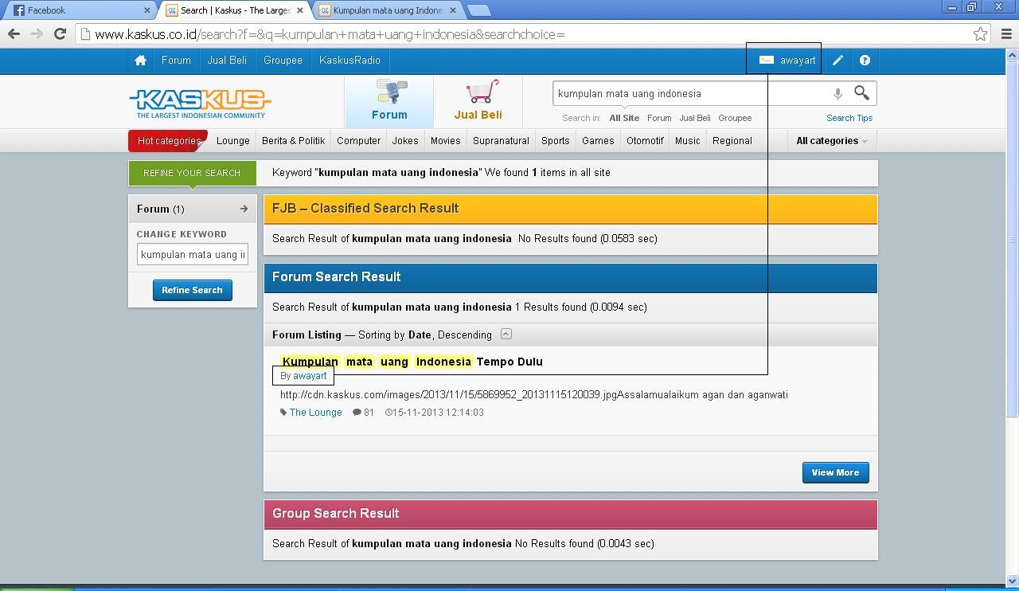
Task: Open the Search Tips link
Action: [849, 118]
